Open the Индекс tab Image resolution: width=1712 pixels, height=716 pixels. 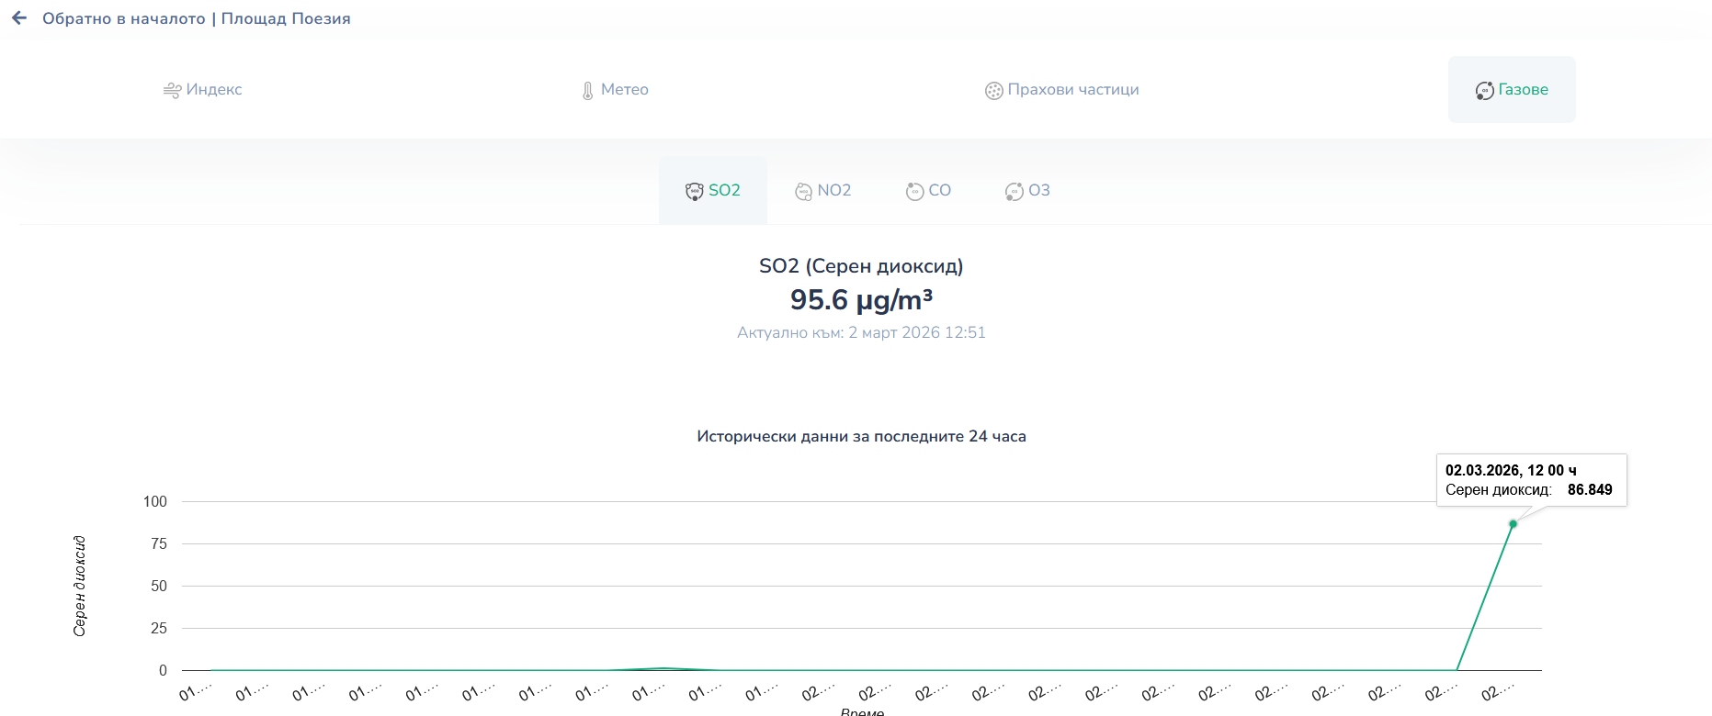click(213, 90)
